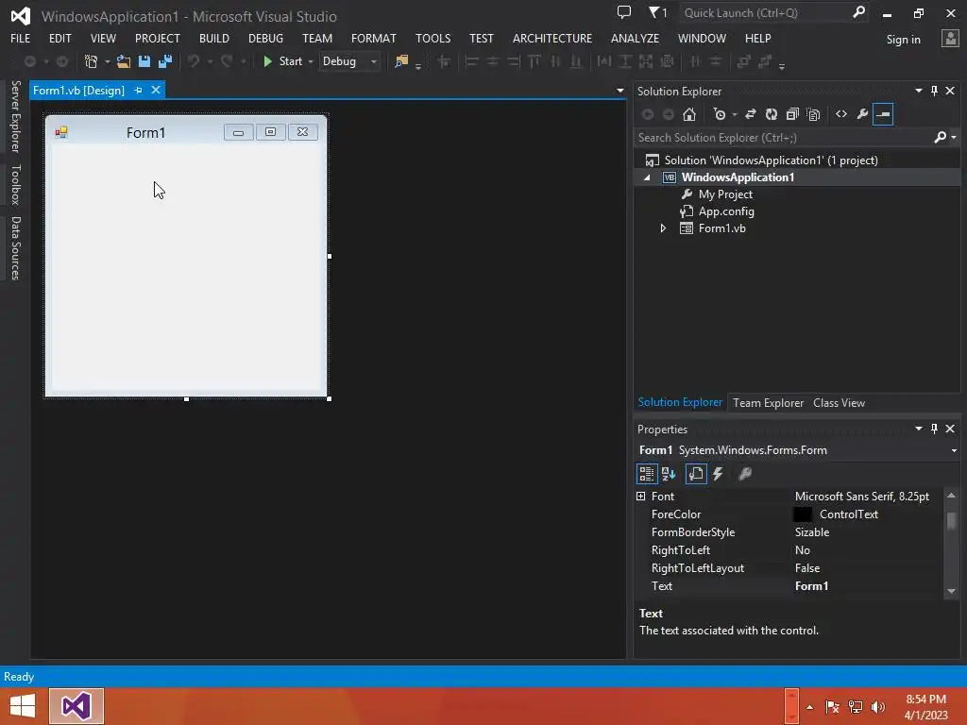Open the Server Explorer side tab
The height and width of the screenshot is (725, 967).
[15, 116]
